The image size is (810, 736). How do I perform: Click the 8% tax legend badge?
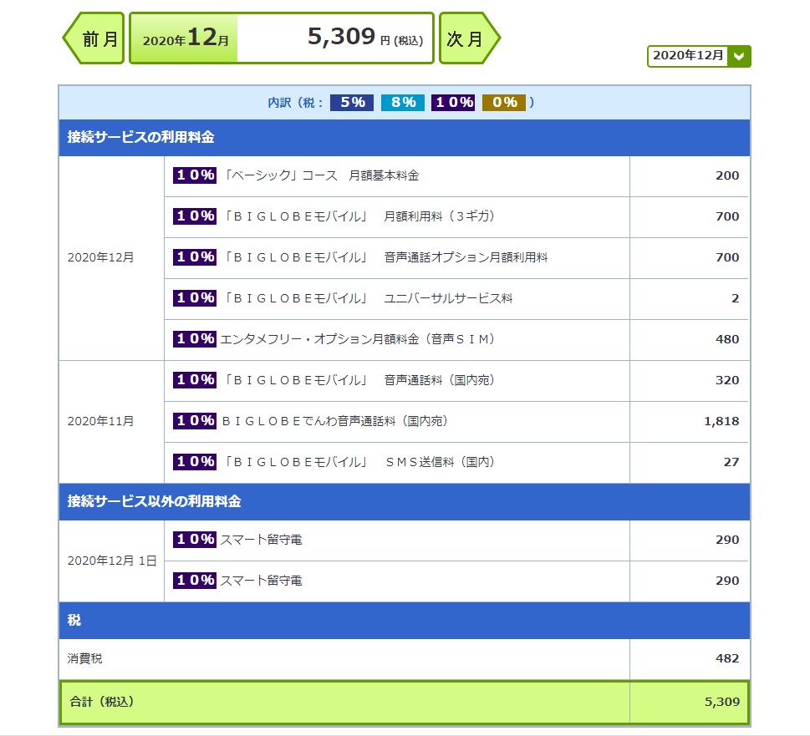tap(403, 102)
